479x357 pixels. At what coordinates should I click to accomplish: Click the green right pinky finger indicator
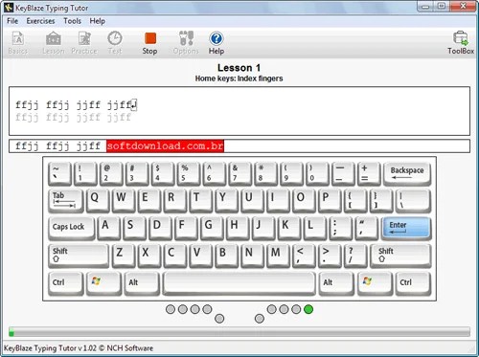[x=308, y=309]
